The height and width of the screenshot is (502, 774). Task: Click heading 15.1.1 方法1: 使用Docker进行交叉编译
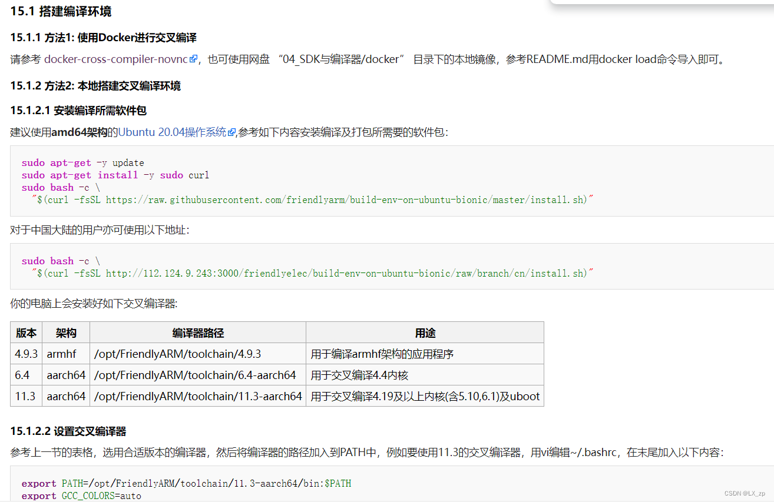pos(103,38)
